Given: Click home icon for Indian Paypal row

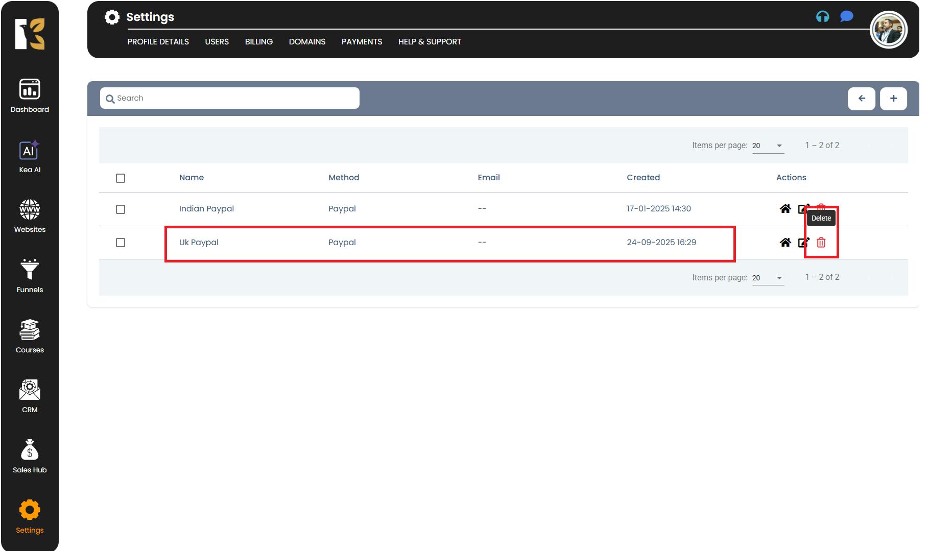Looking at the screenshot, I should [785, 209].
